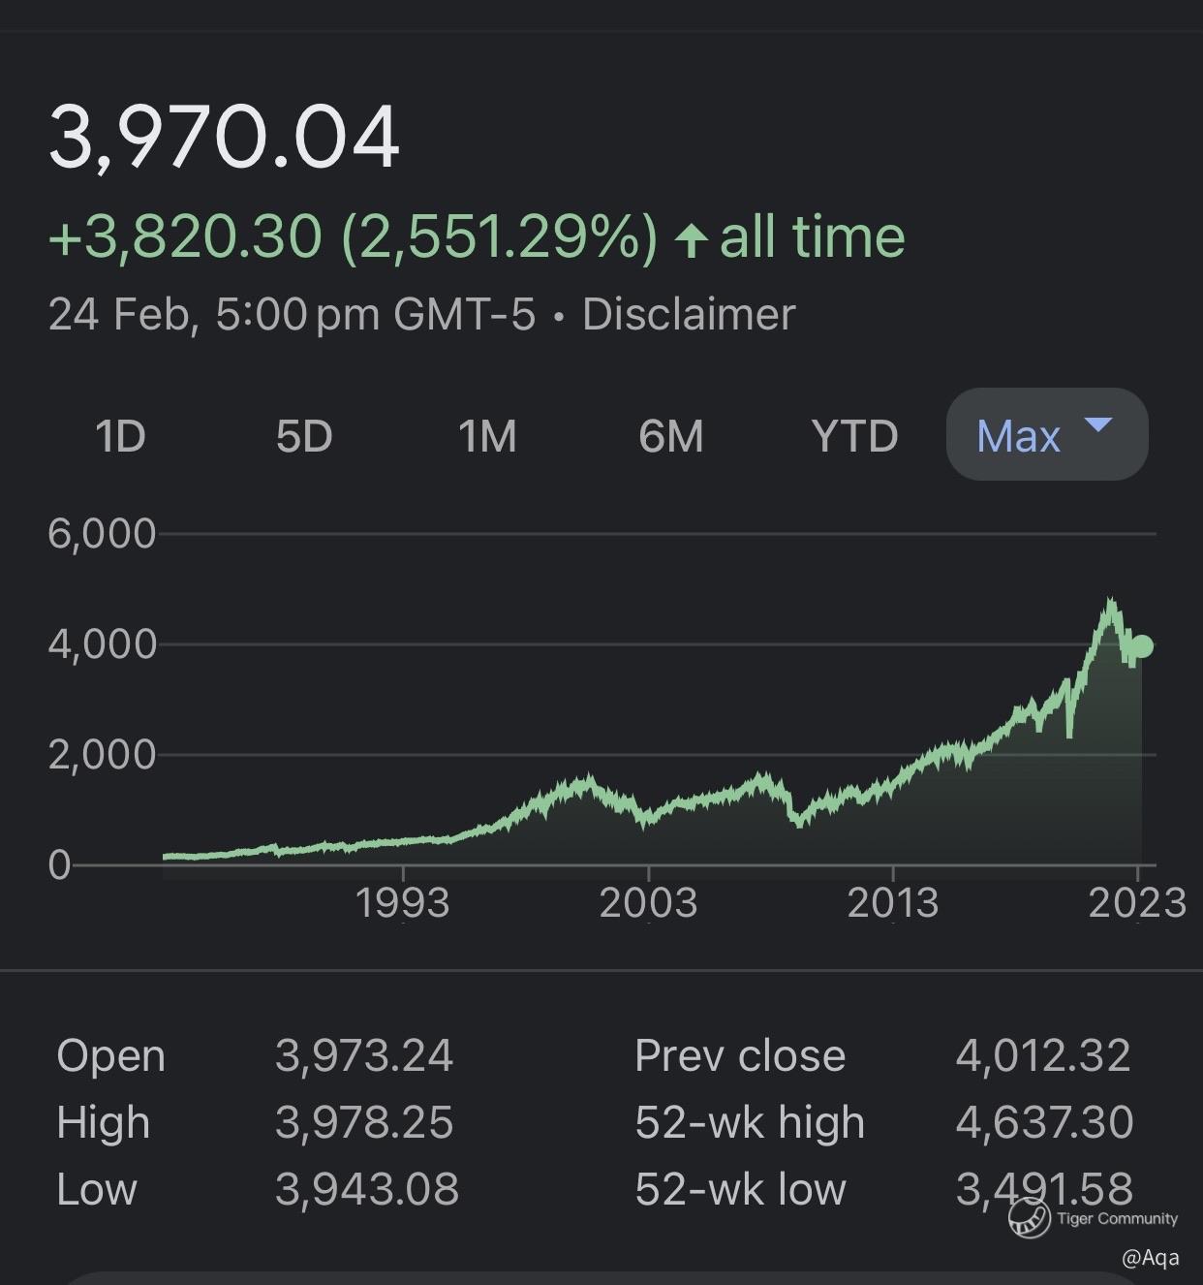Select the YTD chart range
1203x1285 pixels.
point(854,436)
